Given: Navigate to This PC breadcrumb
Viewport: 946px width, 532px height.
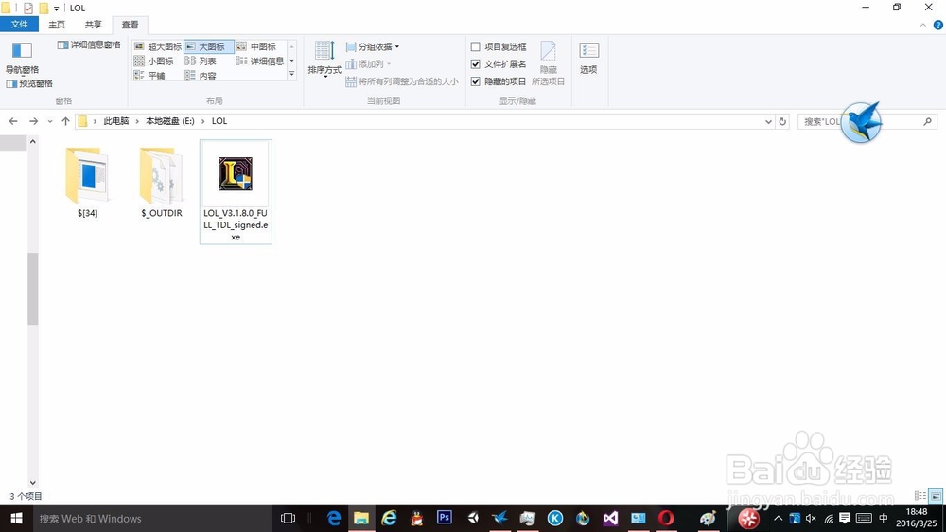Looking at the screenshot, I should 115,121.
